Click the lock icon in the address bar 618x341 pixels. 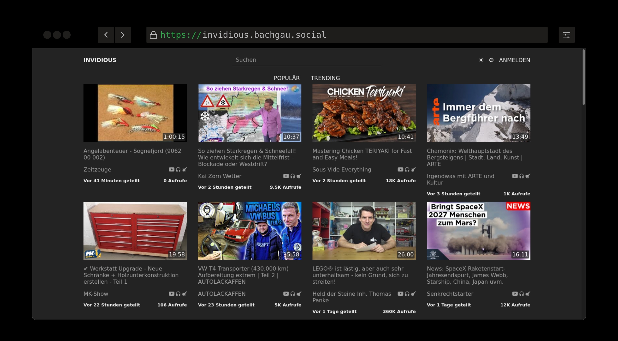tap(153, 35)
